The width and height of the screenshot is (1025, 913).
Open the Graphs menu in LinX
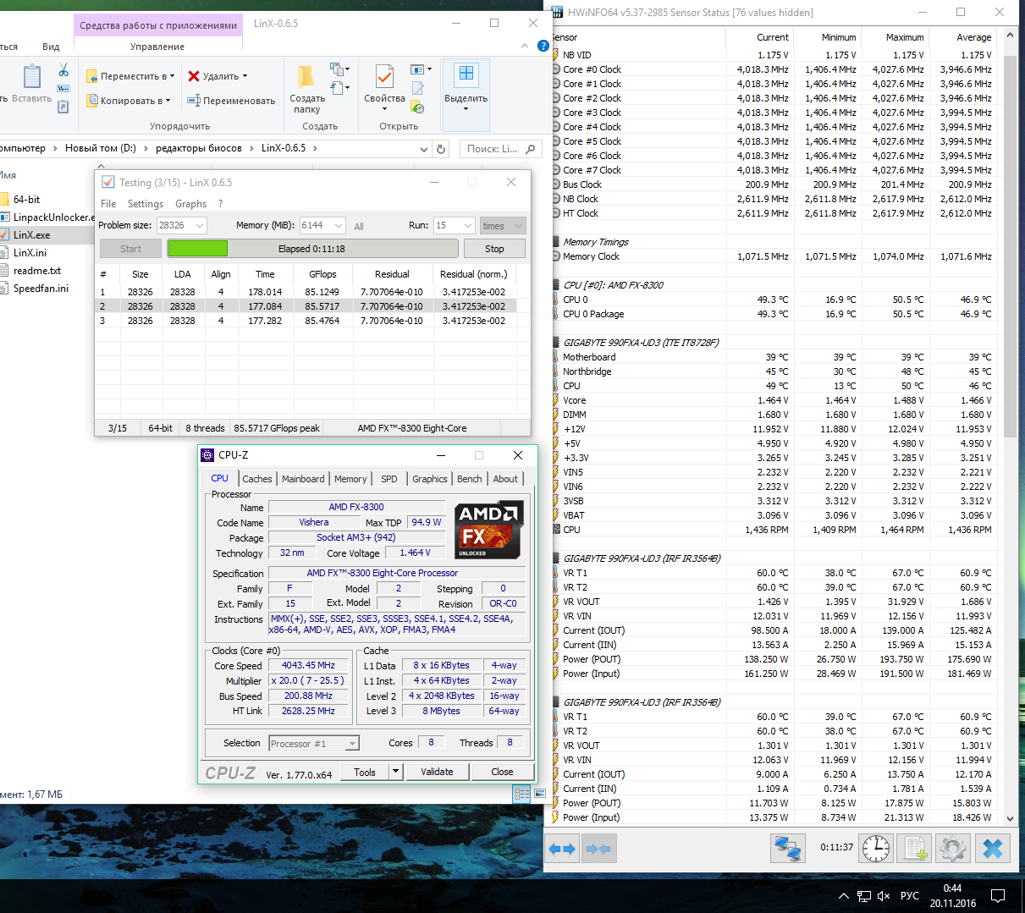coord(190,204)
